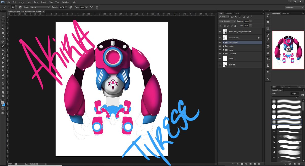Viewport: 305px width, 166px height.
Task: Expand the Pelvis group
Action: [x=224, y=46]
